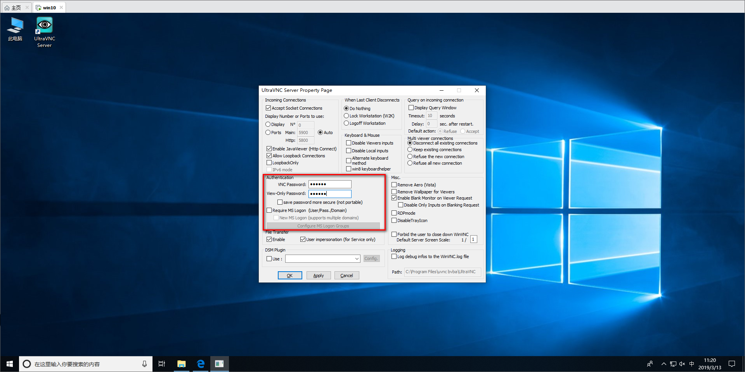Open the Action Center notification icon
Image resolution: width=745 pixels, height=372 pixels.
click(x=732, y=364)
